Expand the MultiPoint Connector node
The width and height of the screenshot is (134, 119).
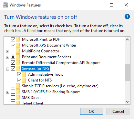[x=7, y=51]
